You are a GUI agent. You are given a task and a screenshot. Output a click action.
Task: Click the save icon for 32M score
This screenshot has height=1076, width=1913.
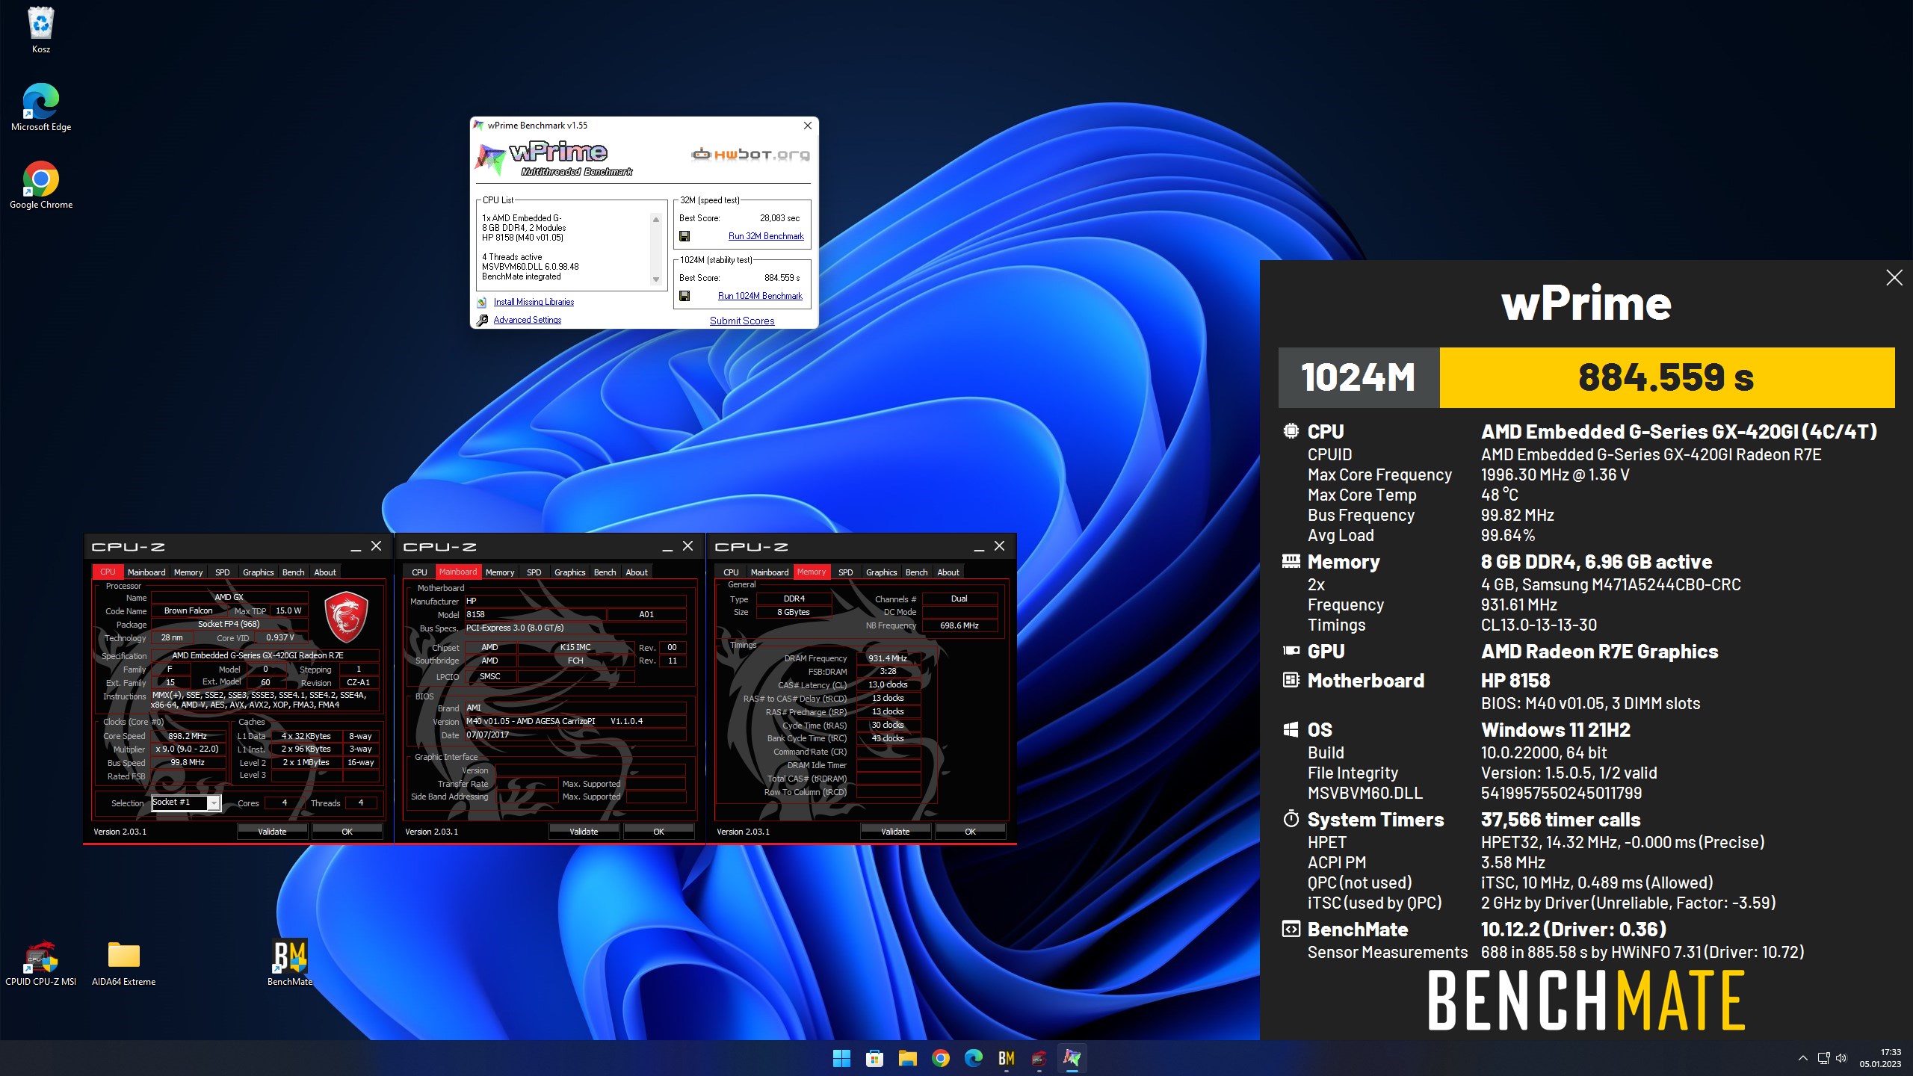pos(684,236)
